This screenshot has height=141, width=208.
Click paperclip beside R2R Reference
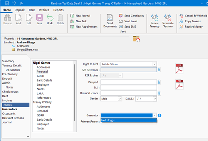tap(159, 70)
